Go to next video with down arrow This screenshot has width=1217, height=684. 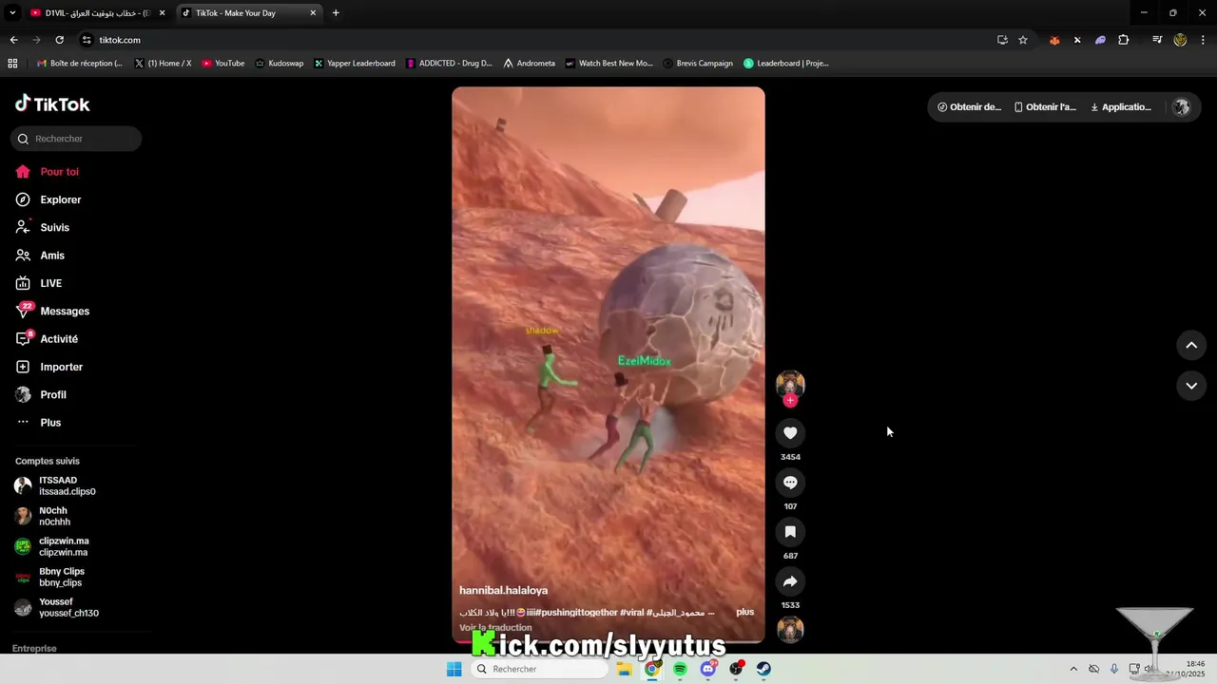1191,385
